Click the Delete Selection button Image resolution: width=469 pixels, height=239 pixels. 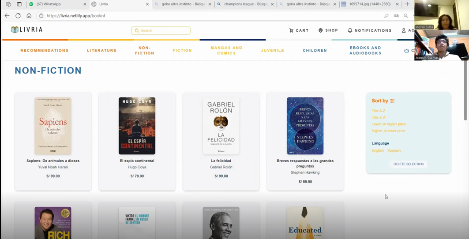coord(408,164)
